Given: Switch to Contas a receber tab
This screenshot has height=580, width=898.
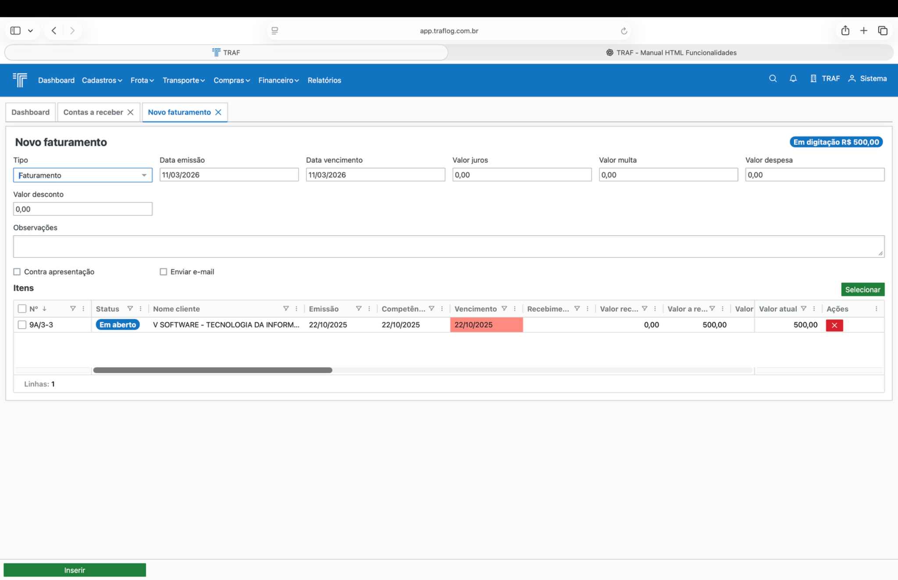Looking at the screenshot, I should [x=93, y=112].
